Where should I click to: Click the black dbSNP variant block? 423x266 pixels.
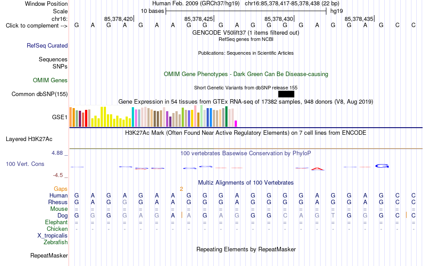286,94
